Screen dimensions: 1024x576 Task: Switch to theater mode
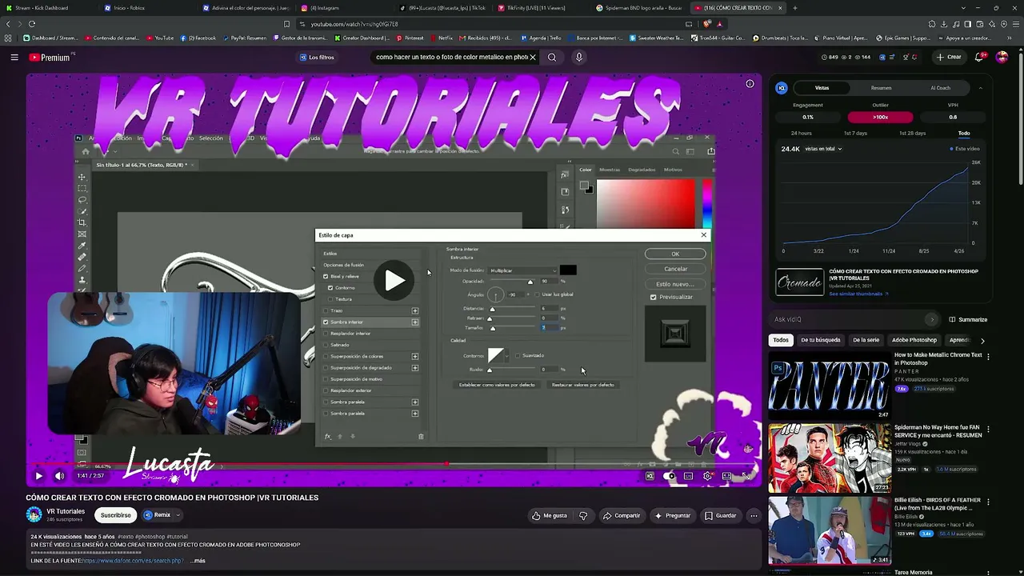click(x=726, y=476)
